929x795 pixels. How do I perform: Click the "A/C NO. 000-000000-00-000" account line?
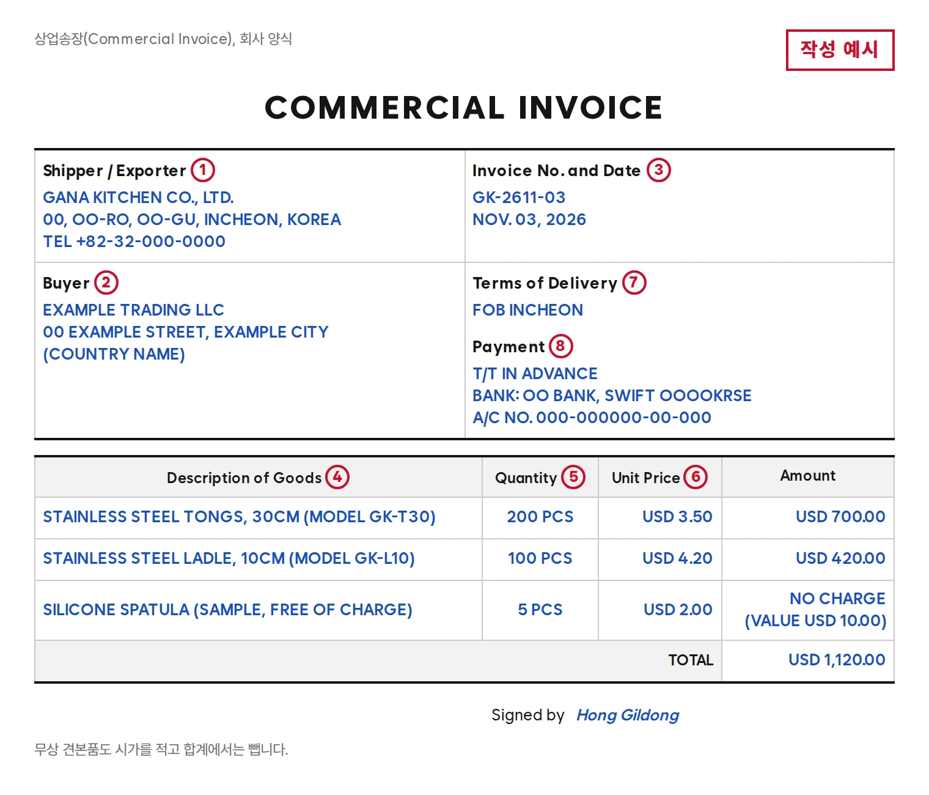point(592,418)
